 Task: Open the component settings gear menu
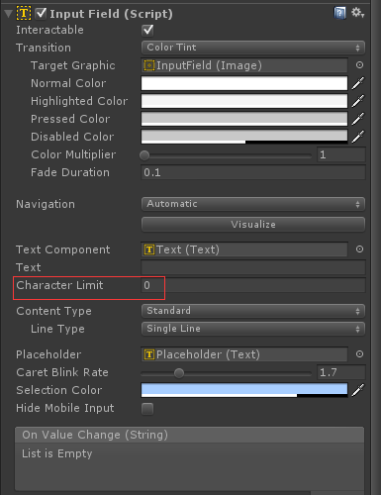357,13
